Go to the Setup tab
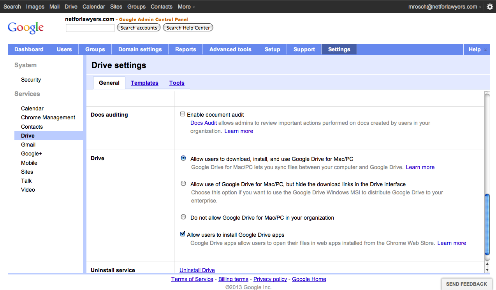Screen dimensions: 496x290 tap(273, 49)
